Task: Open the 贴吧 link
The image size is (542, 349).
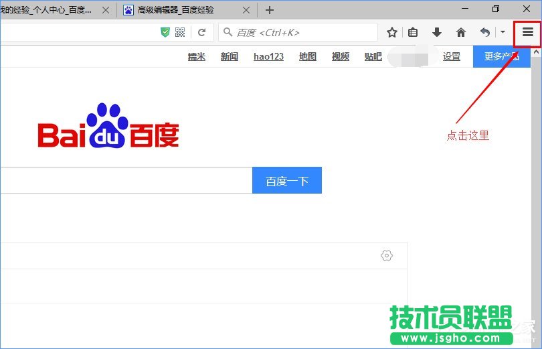Action: [x=373, y=56]
